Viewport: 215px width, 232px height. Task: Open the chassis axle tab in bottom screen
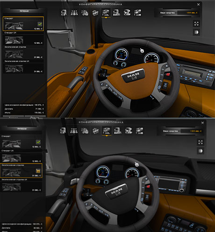74,131
